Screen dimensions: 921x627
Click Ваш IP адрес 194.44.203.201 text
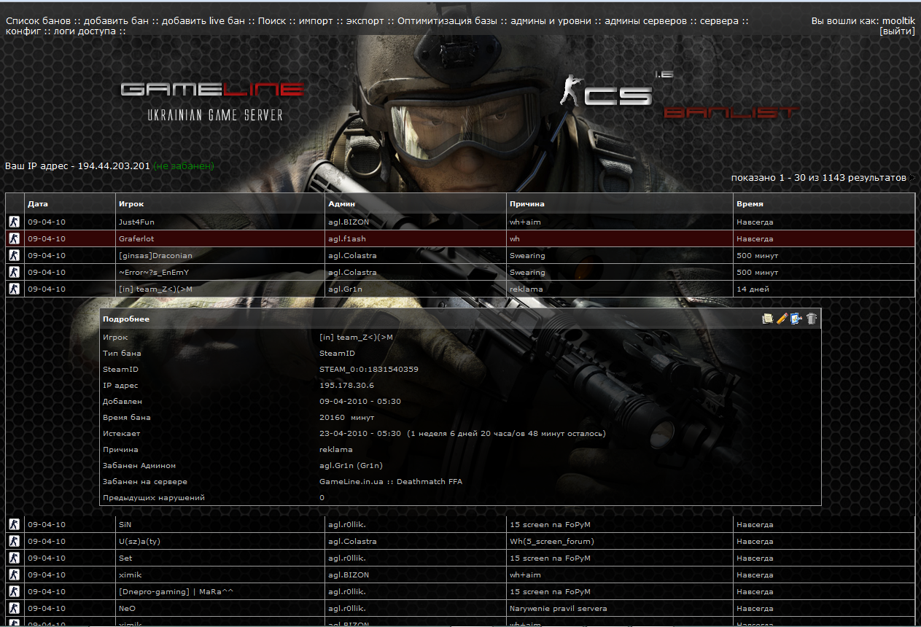tap(77, 166)
